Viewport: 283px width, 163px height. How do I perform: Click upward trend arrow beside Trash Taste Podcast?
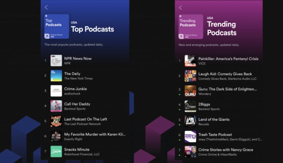pyautogui.click(x=179, y=140)
